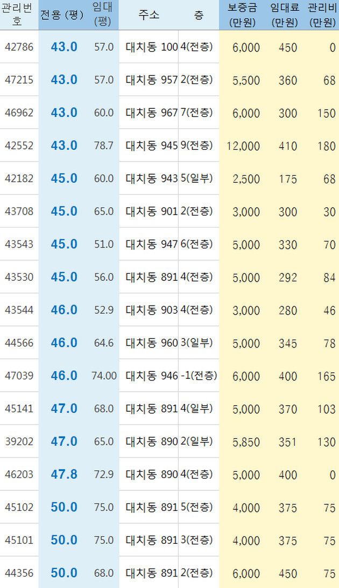Select listing number 43543

tap(19, 244)
